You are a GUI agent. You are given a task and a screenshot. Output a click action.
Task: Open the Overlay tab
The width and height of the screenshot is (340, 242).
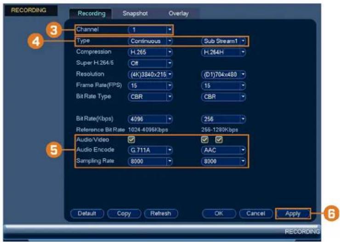(178, 14)
